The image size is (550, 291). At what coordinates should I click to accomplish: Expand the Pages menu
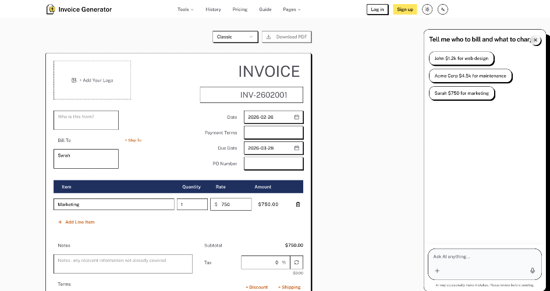pos(292,9)
